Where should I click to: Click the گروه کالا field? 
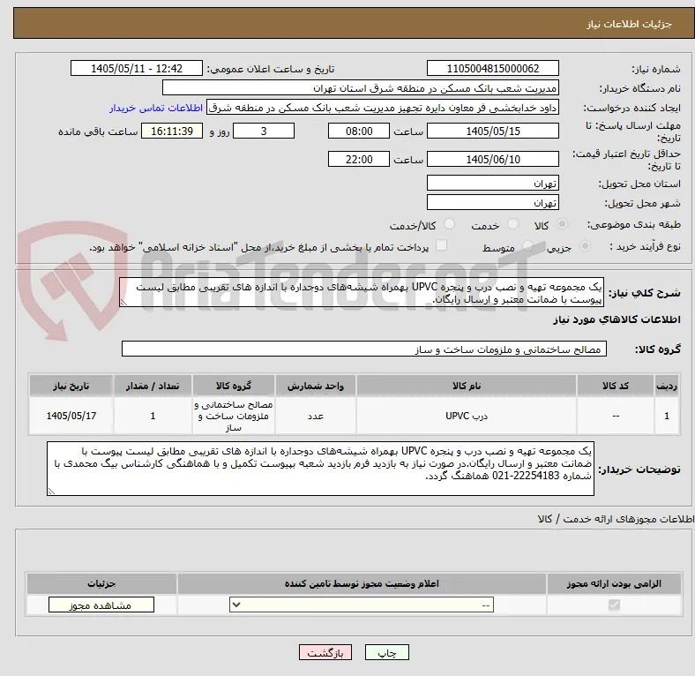tap(364, 349)
